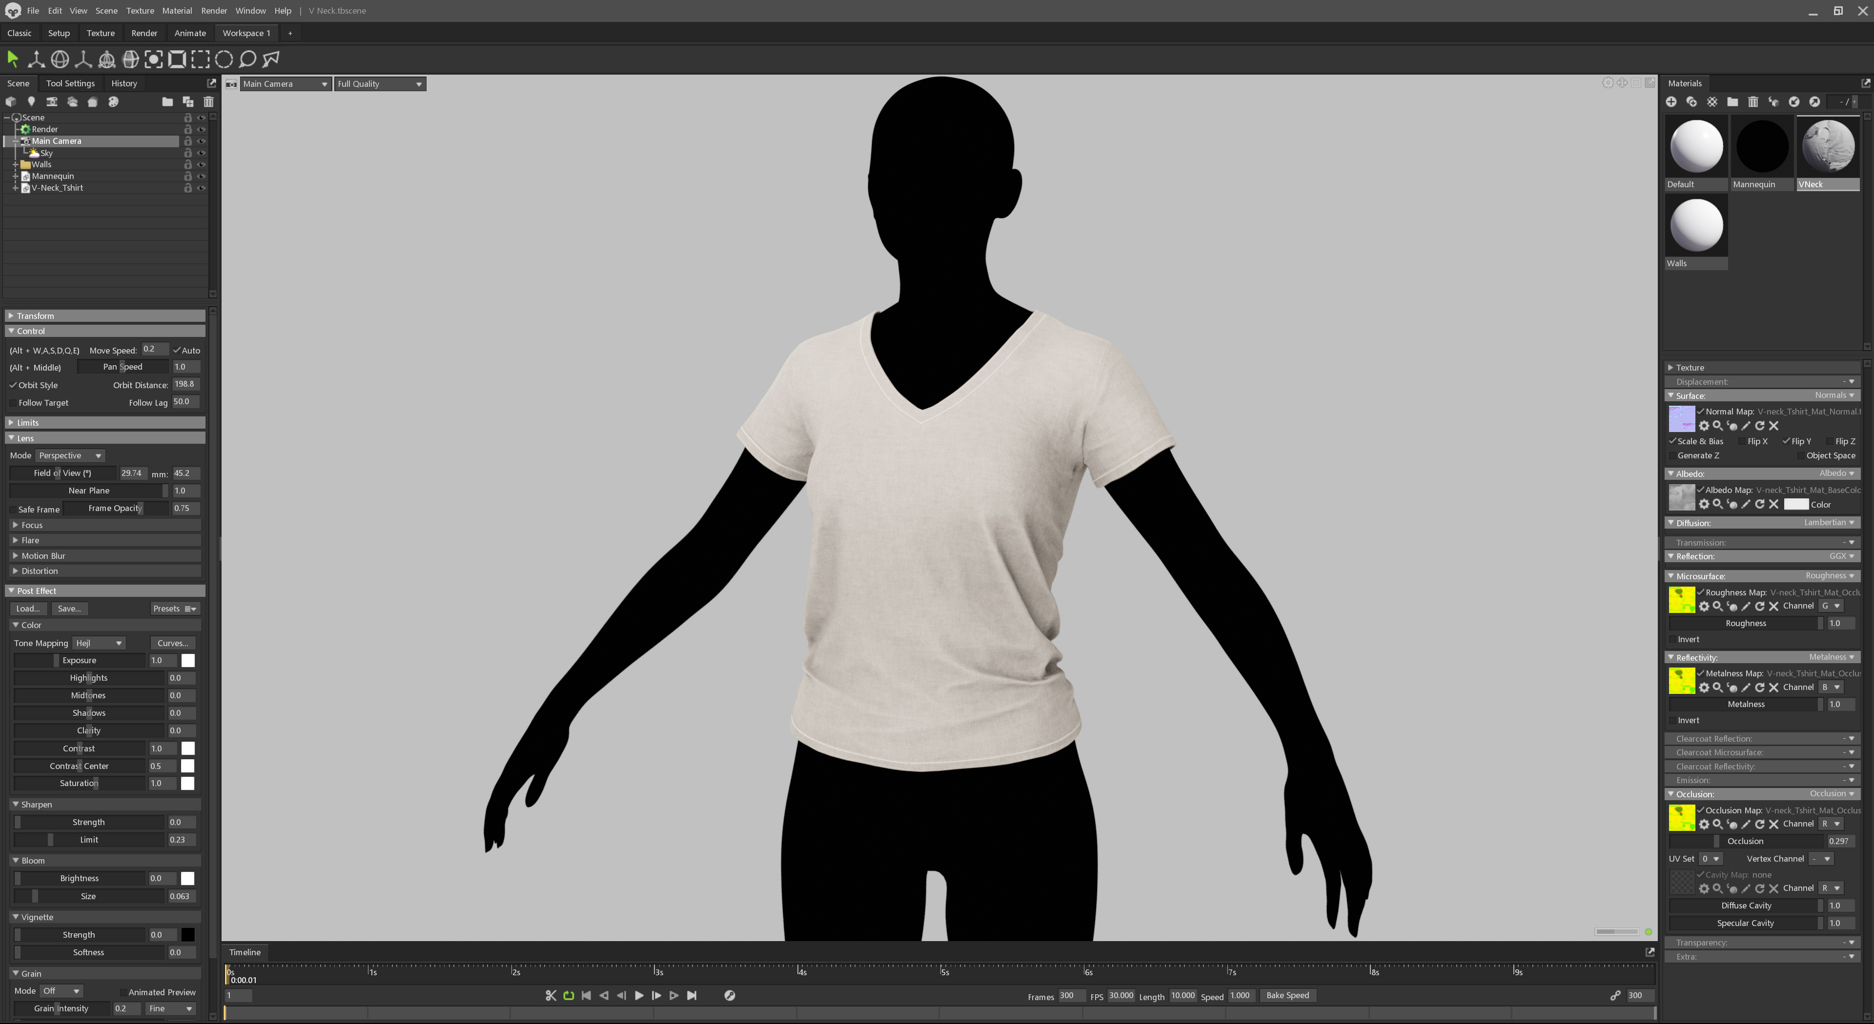Open the Full Quality viewport dropdown

(x=379, y=83)
